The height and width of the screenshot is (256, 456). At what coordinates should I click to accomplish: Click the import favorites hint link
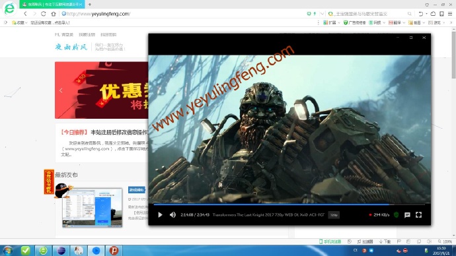(x=50, y=22)
